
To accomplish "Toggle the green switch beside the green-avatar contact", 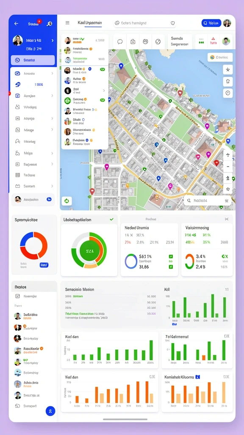I will click(x=103, y=100).
